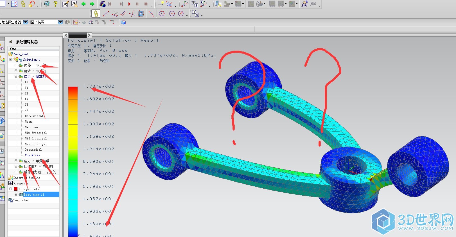
Task: Expand the Post View 11 node
Action: point(16,195)
